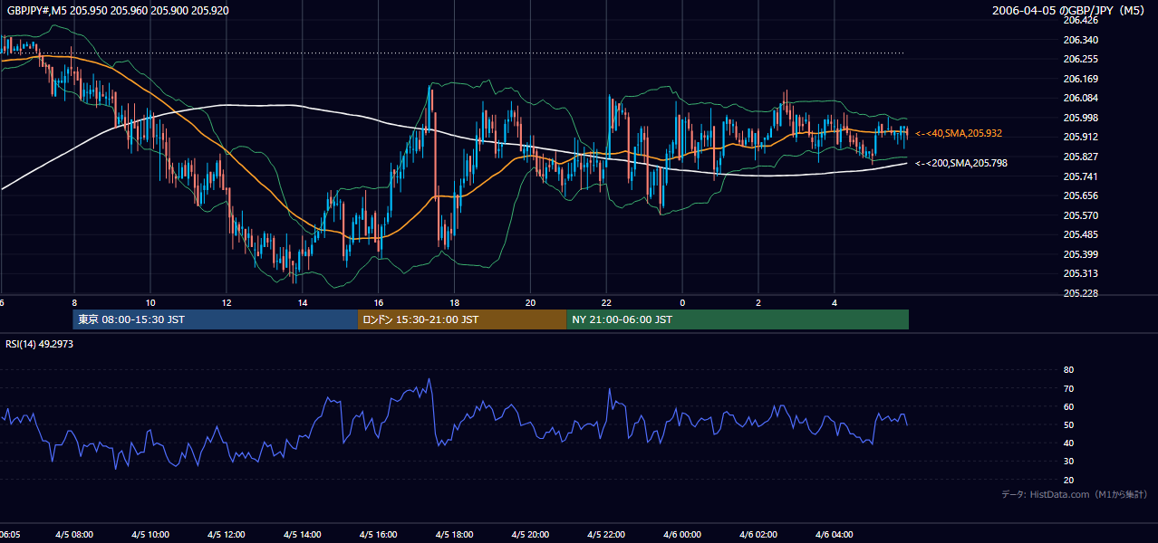
Task: Click the 4/5 12:00 time axis label
Action: (226, 535)
